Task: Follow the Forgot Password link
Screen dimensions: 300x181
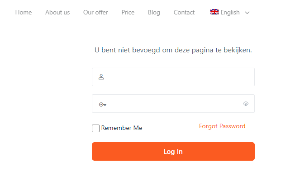Action: (x=222, y=126)
